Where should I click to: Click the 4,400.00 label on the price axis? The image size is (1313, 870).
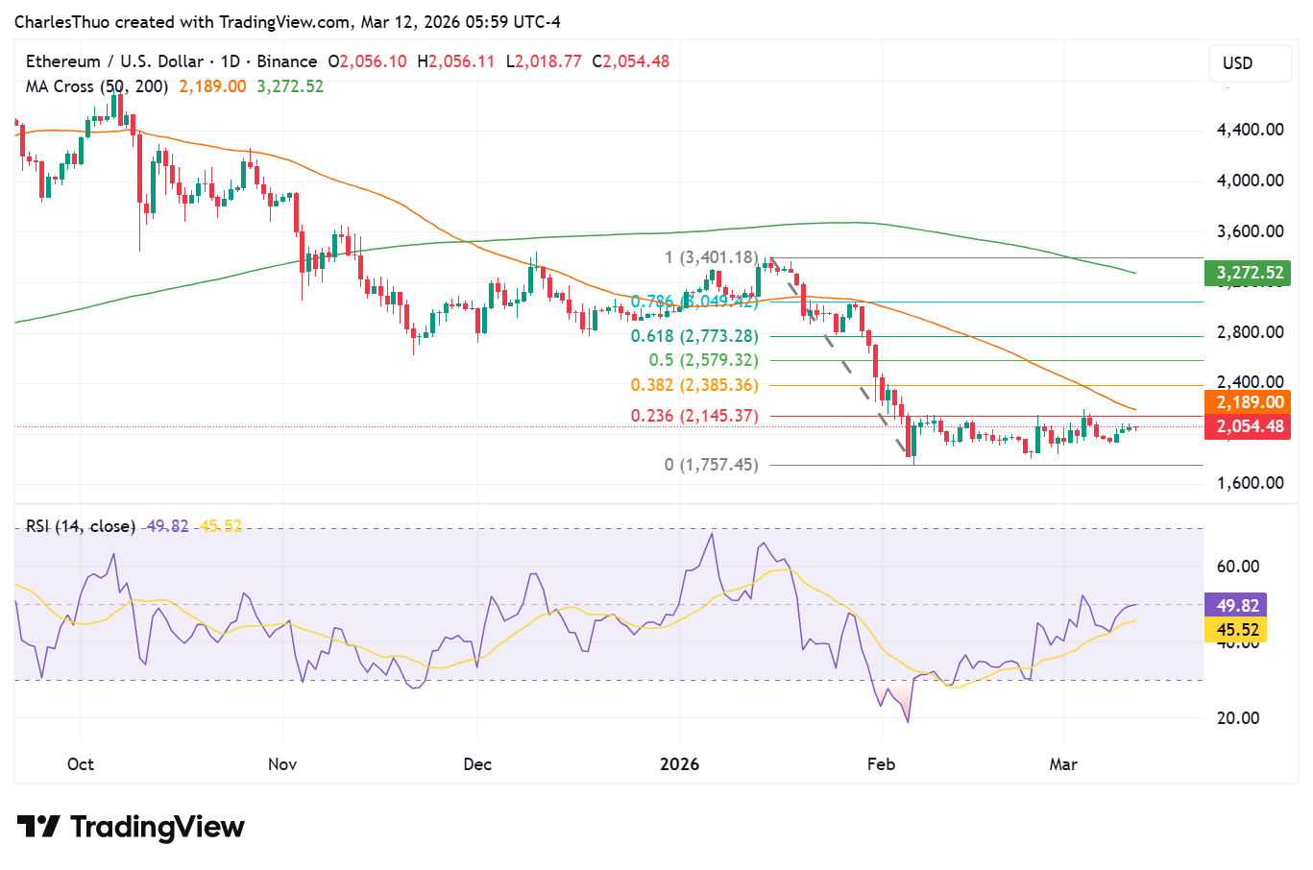coord(1250,130)
